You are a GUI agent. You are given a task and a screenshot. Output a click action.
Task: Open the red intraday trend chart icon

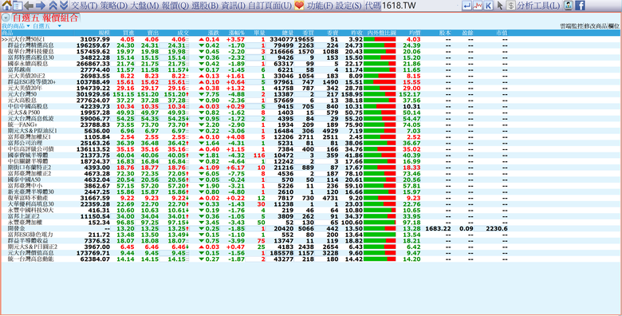point(478,6)
